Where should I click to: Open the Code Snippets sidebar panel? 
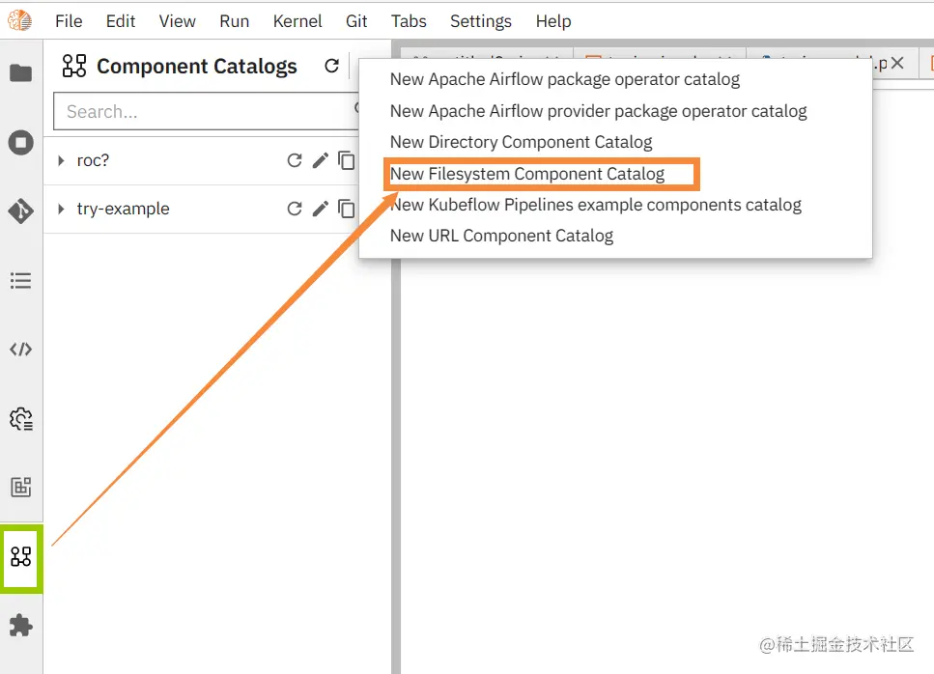(x=20, y=350)
